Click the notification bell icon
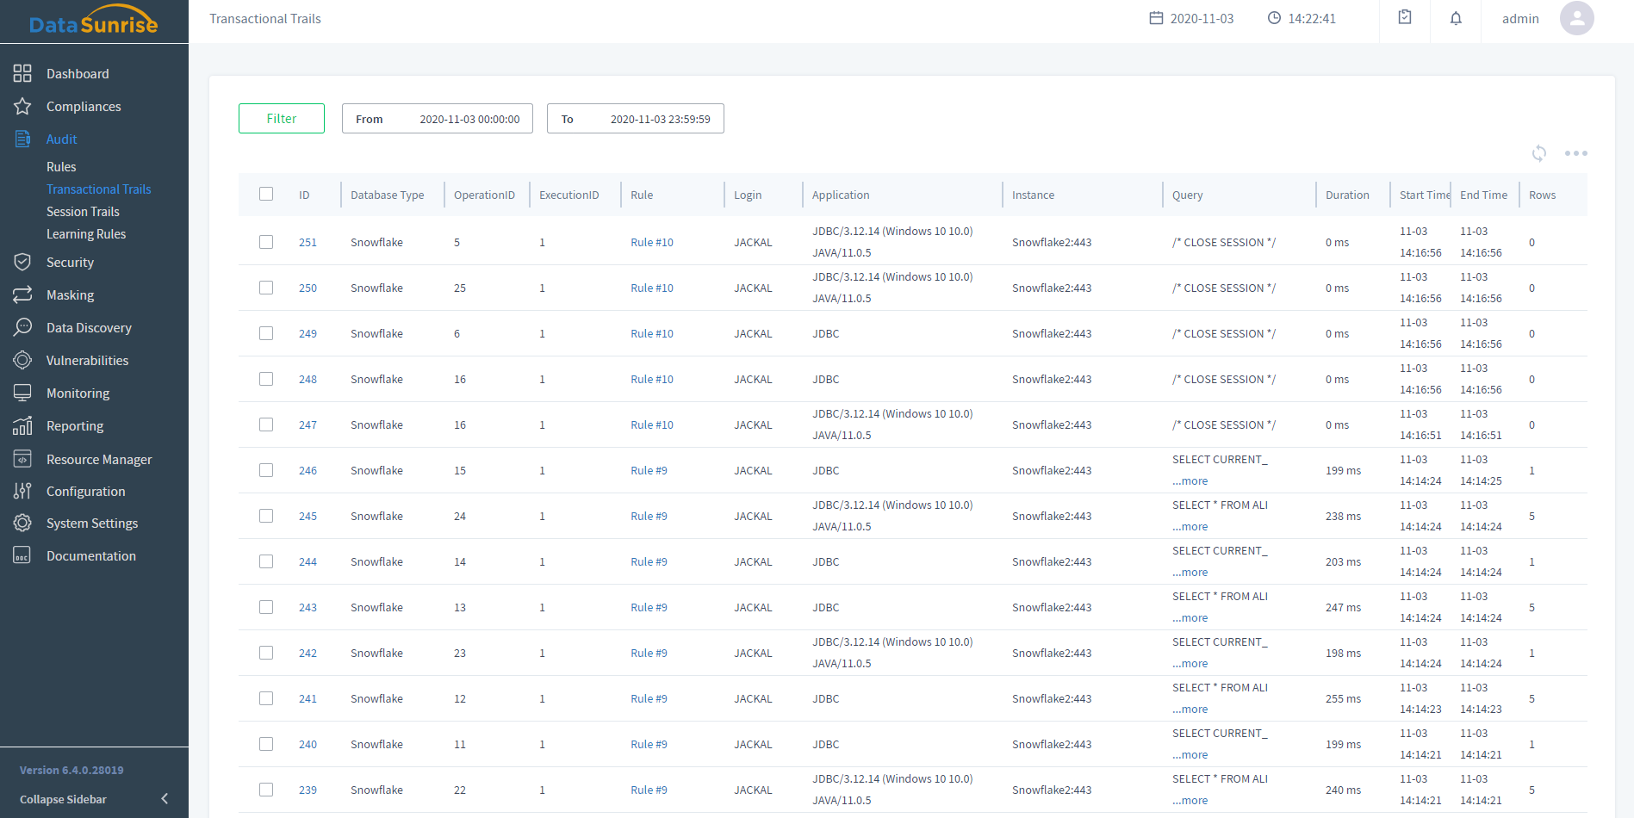The height and width of the screenshot is (818, 1634). [x=1455, y=18]
